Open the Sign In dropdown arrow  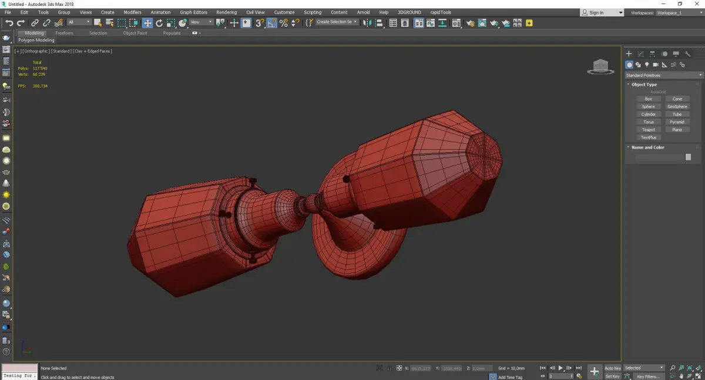(x=620, y=12)
